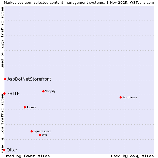The height and width of the screenshot is (158, 158).
Task: Click the 'used by fewer sites' axis label
Action: 27,156
